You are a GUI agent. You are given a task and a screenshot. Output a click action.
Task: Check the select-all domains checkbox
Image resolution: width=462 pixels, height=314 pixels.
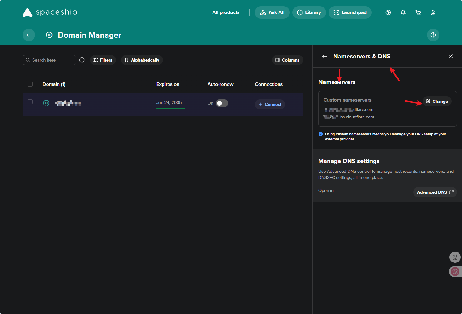30,84
